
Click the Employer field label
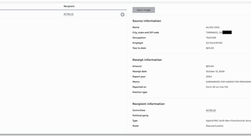(138, 43)
